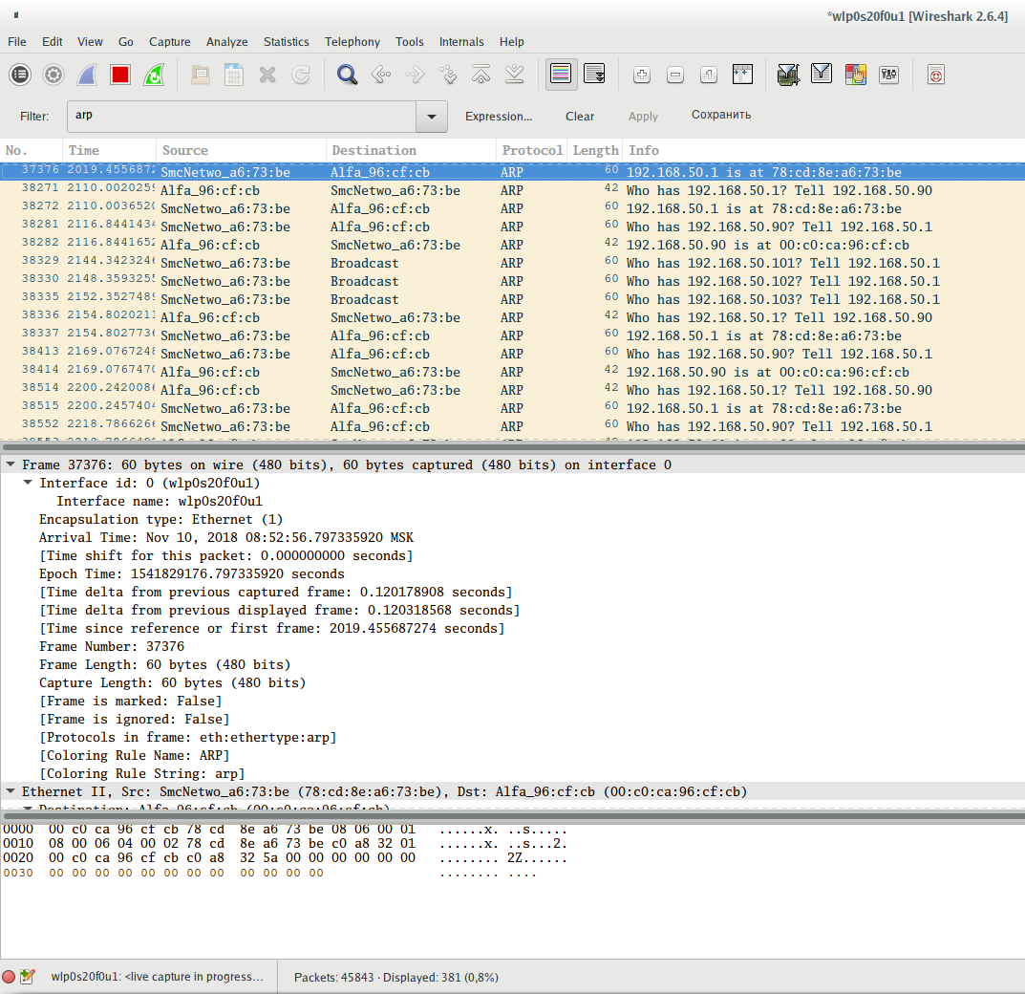Stop the running capture (red square)
Viewport: 1025px width, 994px height.
tap(120, 75)
